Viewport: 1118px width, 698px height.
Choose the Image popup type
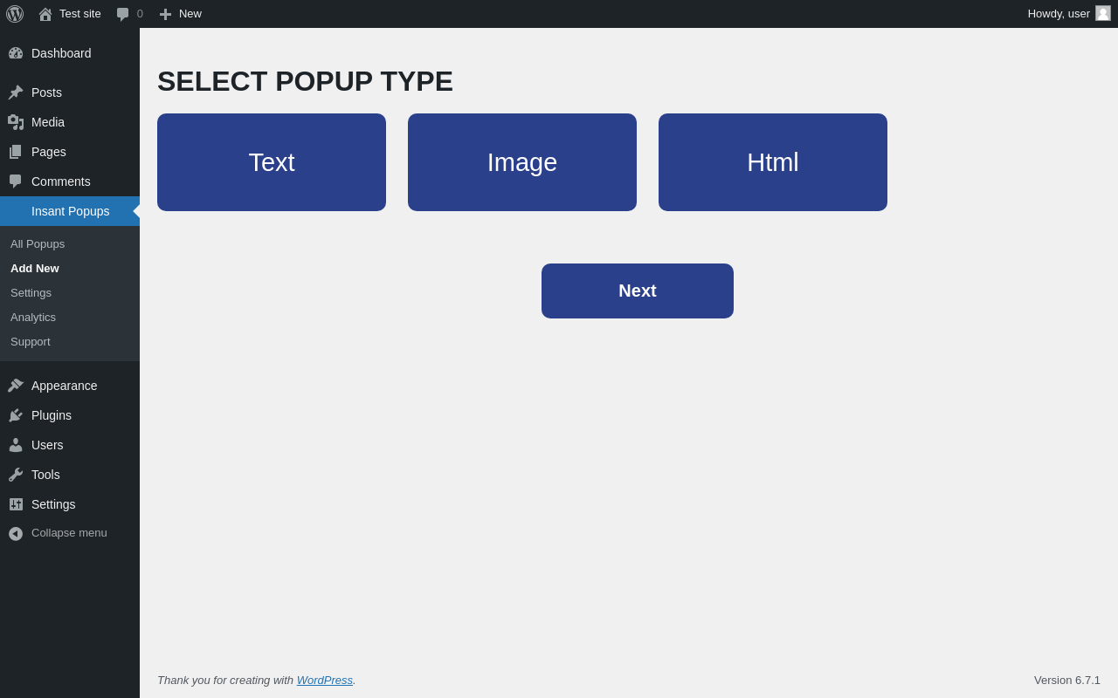(x=522, y=162)
